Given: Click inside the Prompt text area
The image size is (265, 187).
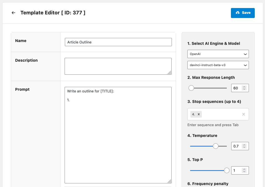Looking at the screenshot, I should point(118,138).
